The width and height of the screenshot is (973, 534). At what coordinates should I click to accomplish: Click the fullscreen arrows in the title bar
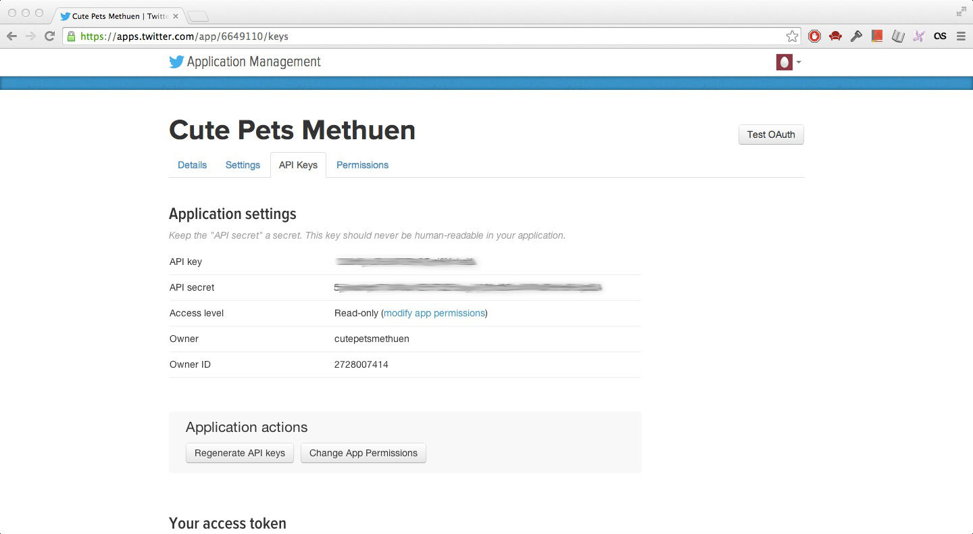coord(961,11)
